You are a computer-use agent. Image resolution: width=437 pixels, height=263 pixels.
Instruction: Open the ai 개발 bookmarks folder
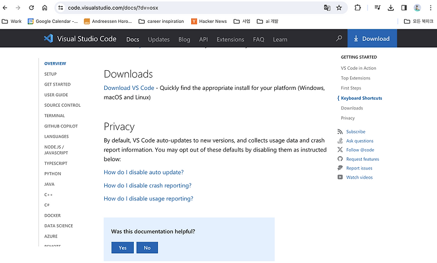tap(268, 21)
